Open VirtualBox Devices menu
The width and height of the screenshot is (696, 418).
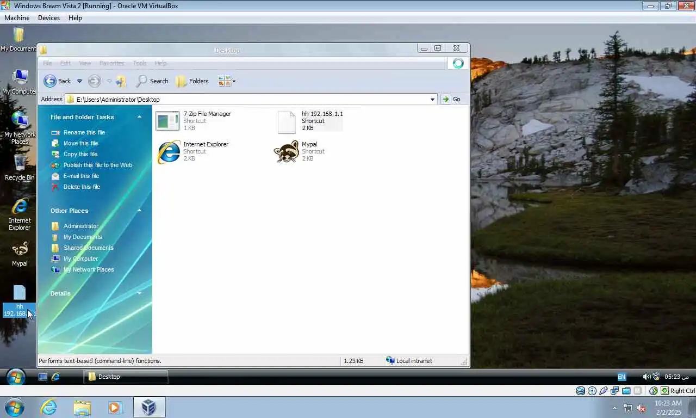[x=49, y=18]
